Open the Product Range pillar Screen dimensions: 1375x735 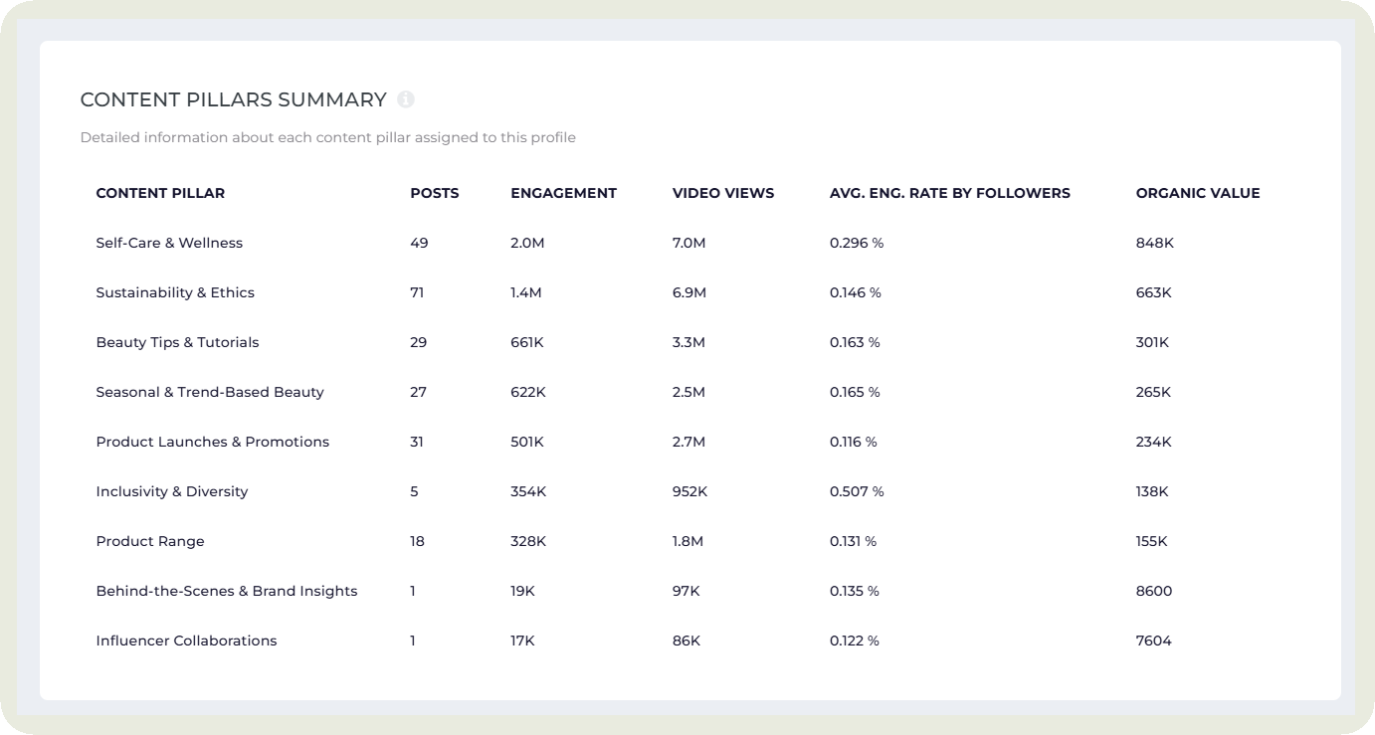click(150, 541)
